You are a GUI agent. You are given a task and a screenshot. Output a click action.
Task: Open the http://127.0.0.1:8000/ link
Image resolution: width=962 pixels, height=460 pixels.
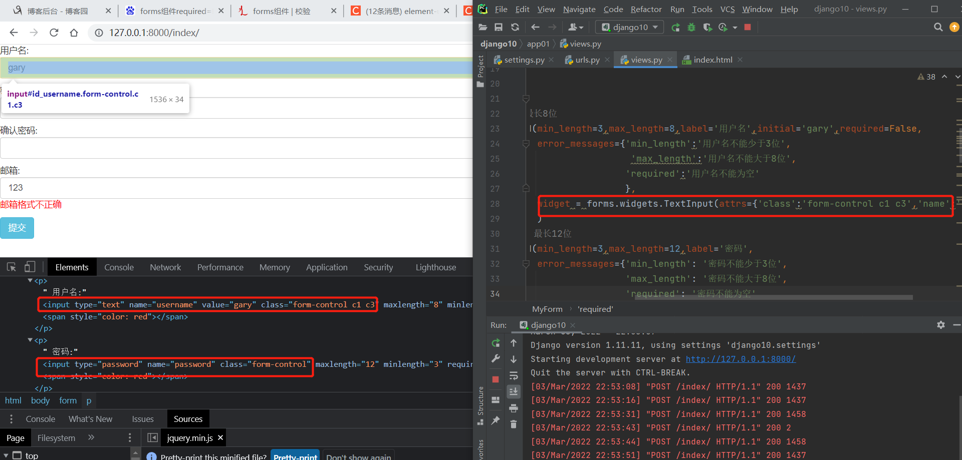(x=741, y=359)
